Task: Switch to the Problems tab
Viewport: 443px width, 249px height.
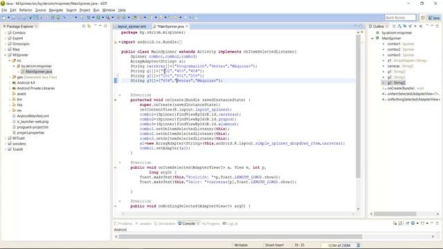Action: (x=123, y=223)
